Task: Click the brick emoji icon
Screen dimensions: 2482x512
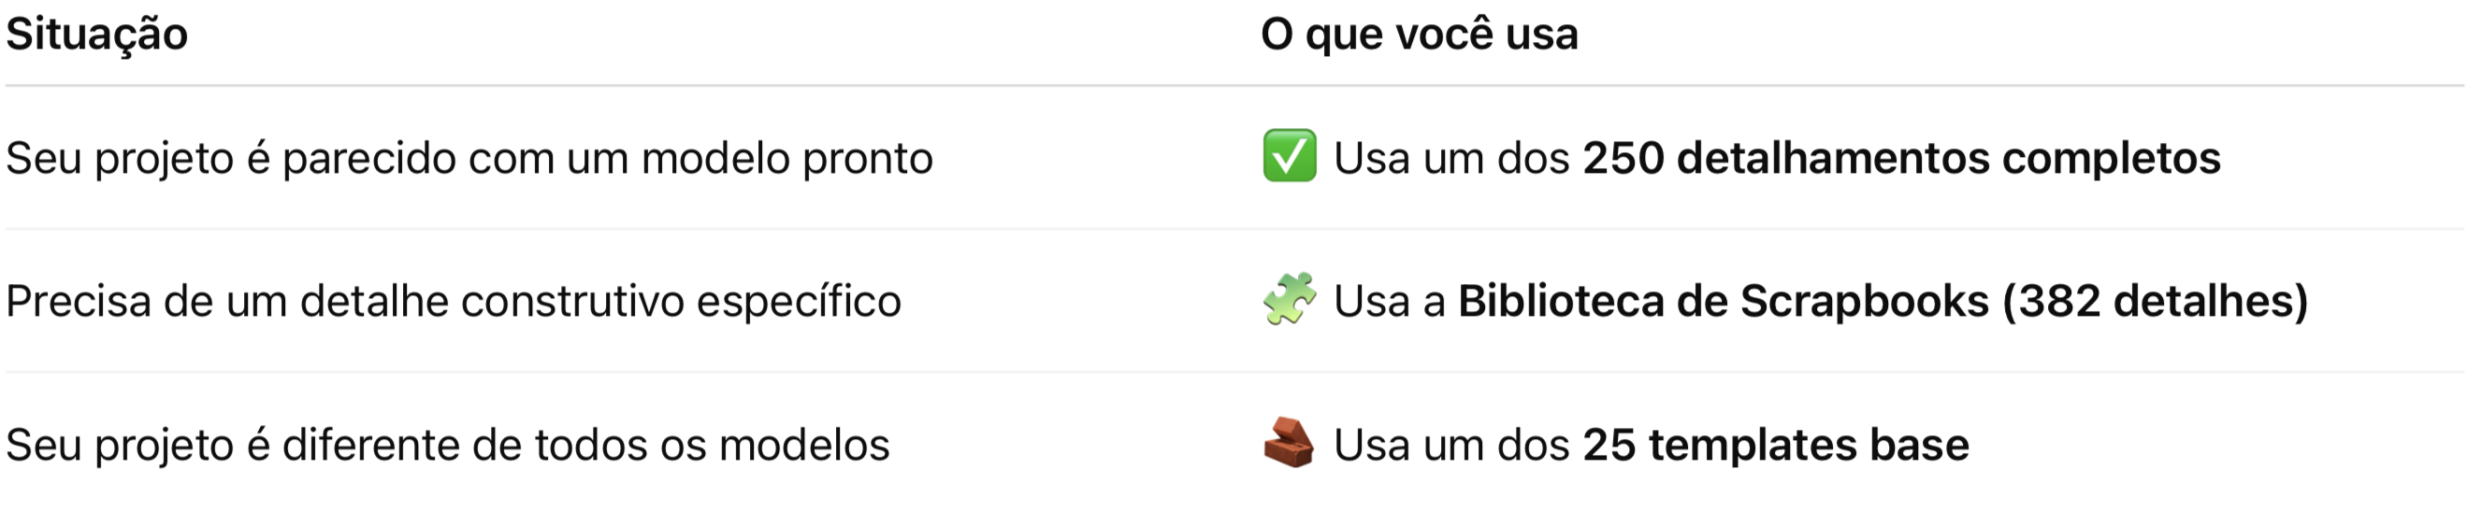Action: 1288,443
